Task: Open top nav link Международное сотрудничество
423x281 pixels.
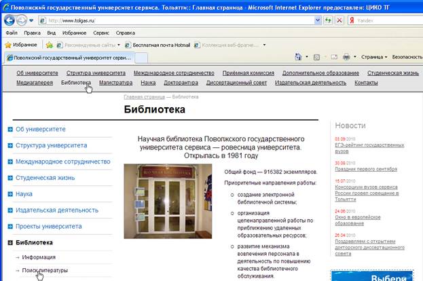Action: point(174,73)
